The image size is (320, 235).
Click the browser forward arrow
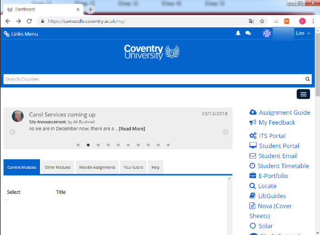[18, 21]
